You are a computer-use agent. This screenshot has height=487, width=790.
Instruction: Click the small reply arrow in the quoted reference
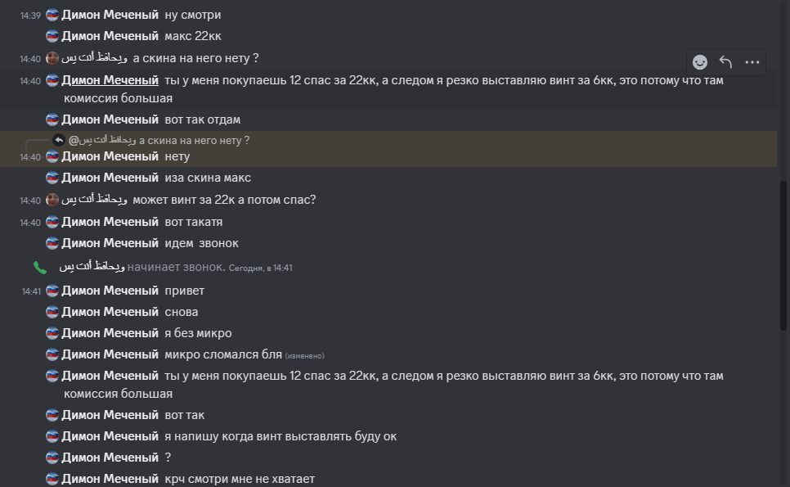[x=59, y=140]
